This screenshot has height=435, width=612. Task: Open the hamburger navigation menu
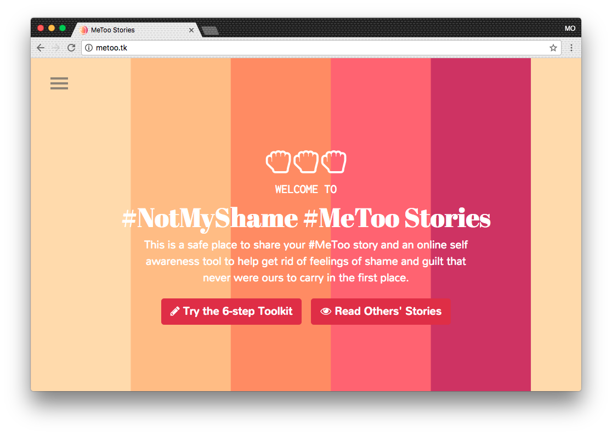pos(59,83)
